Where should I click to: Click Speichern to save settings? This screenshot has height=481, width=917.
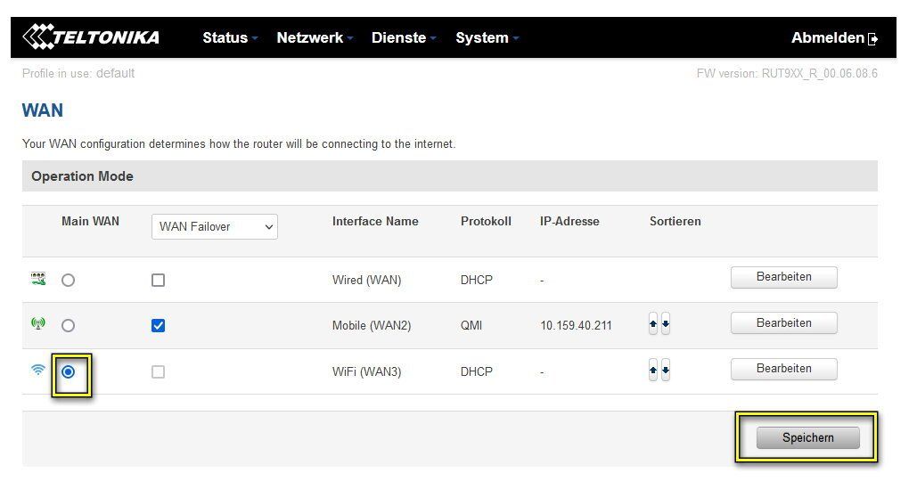(x=807, y=437)
